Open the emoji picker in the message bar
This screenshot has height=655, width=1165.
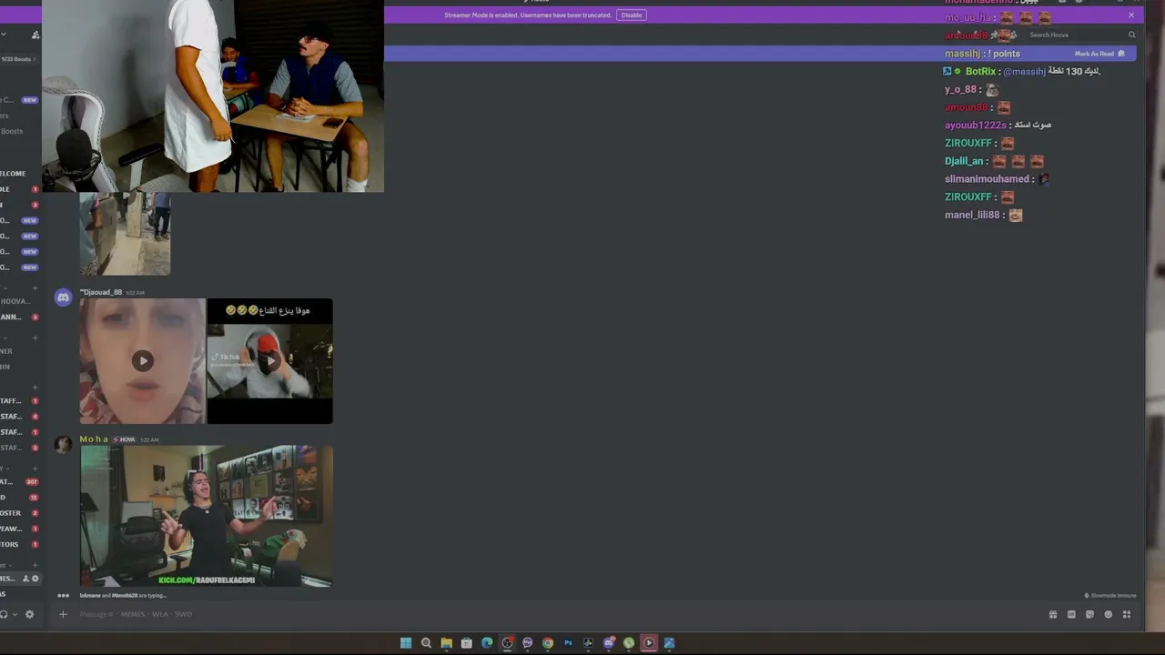pos(1108,614)
